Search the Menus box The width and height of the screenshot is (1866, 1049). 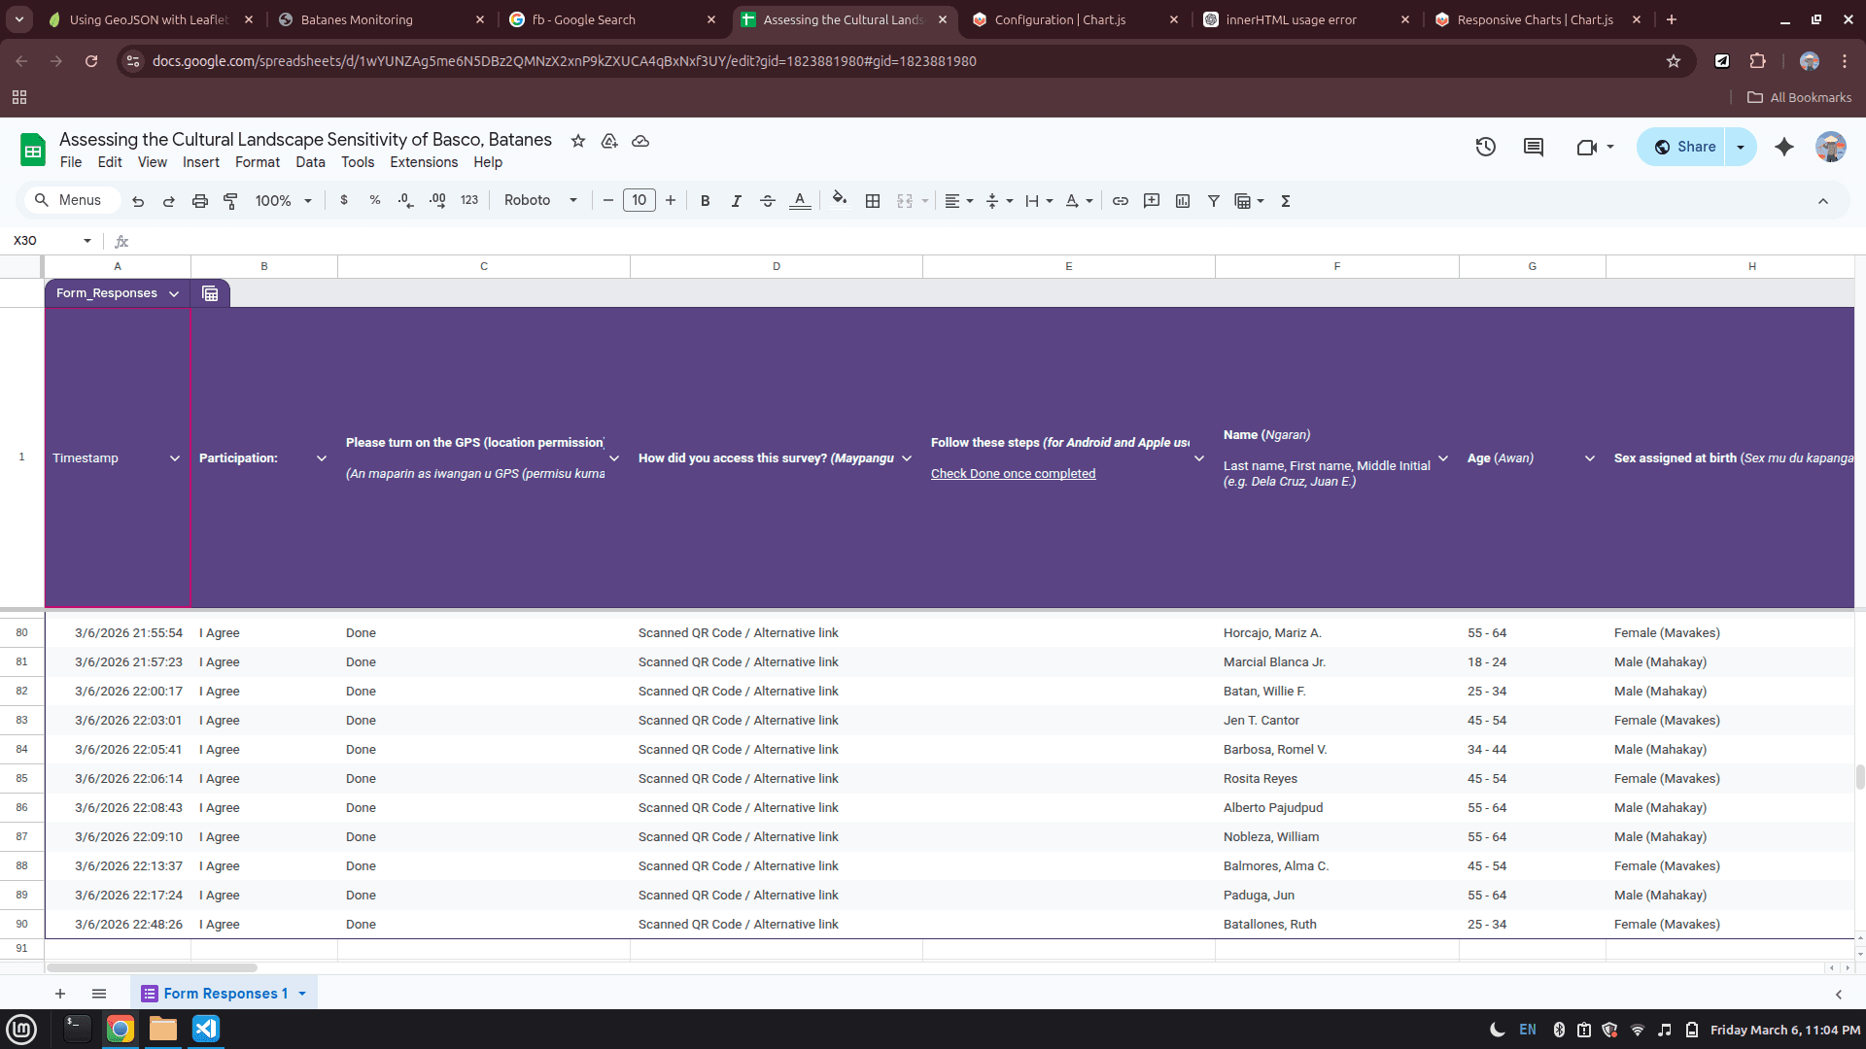click(72, 200)
